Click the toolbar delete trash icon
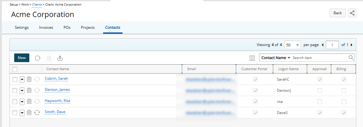 49,58
